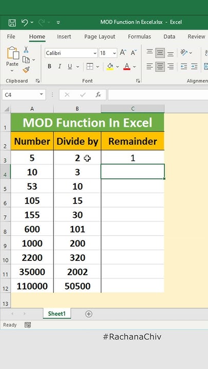Click the Enter checkmark in formula bar
208x369 pixels.
tap(83, 95)
